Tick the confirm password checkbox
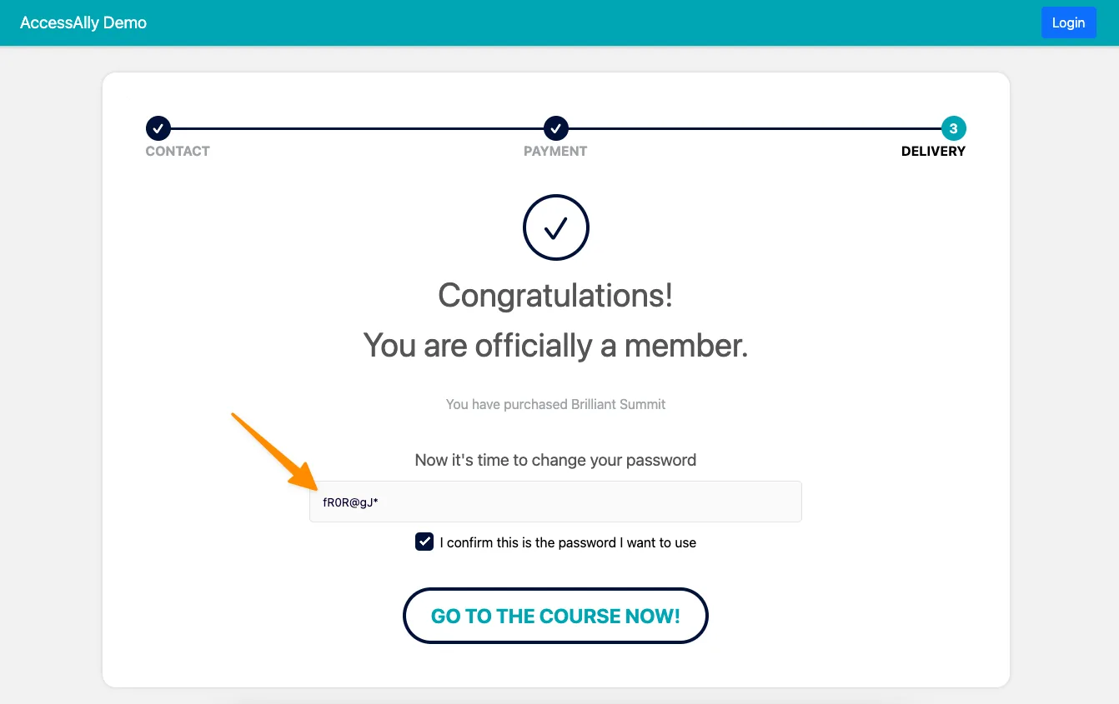Image resolution: width=1119 pixels, height=704 pixels. point(424,542)
